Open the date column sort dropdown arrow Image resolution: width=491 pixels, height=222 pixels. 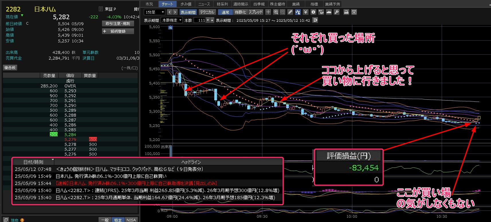pos(52,160)
